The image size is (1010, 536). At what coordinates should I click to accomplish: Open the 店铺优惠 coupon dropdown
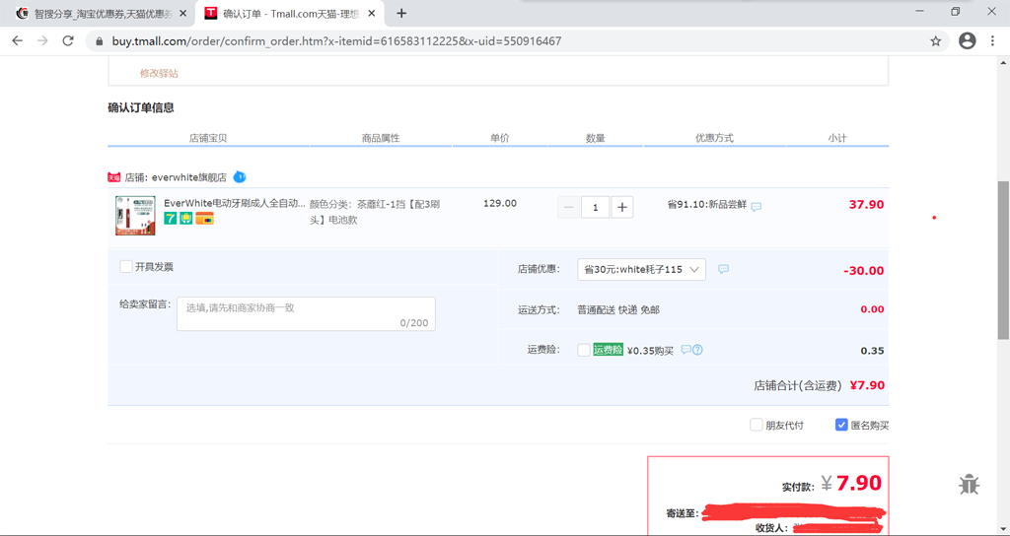point(641,269)
